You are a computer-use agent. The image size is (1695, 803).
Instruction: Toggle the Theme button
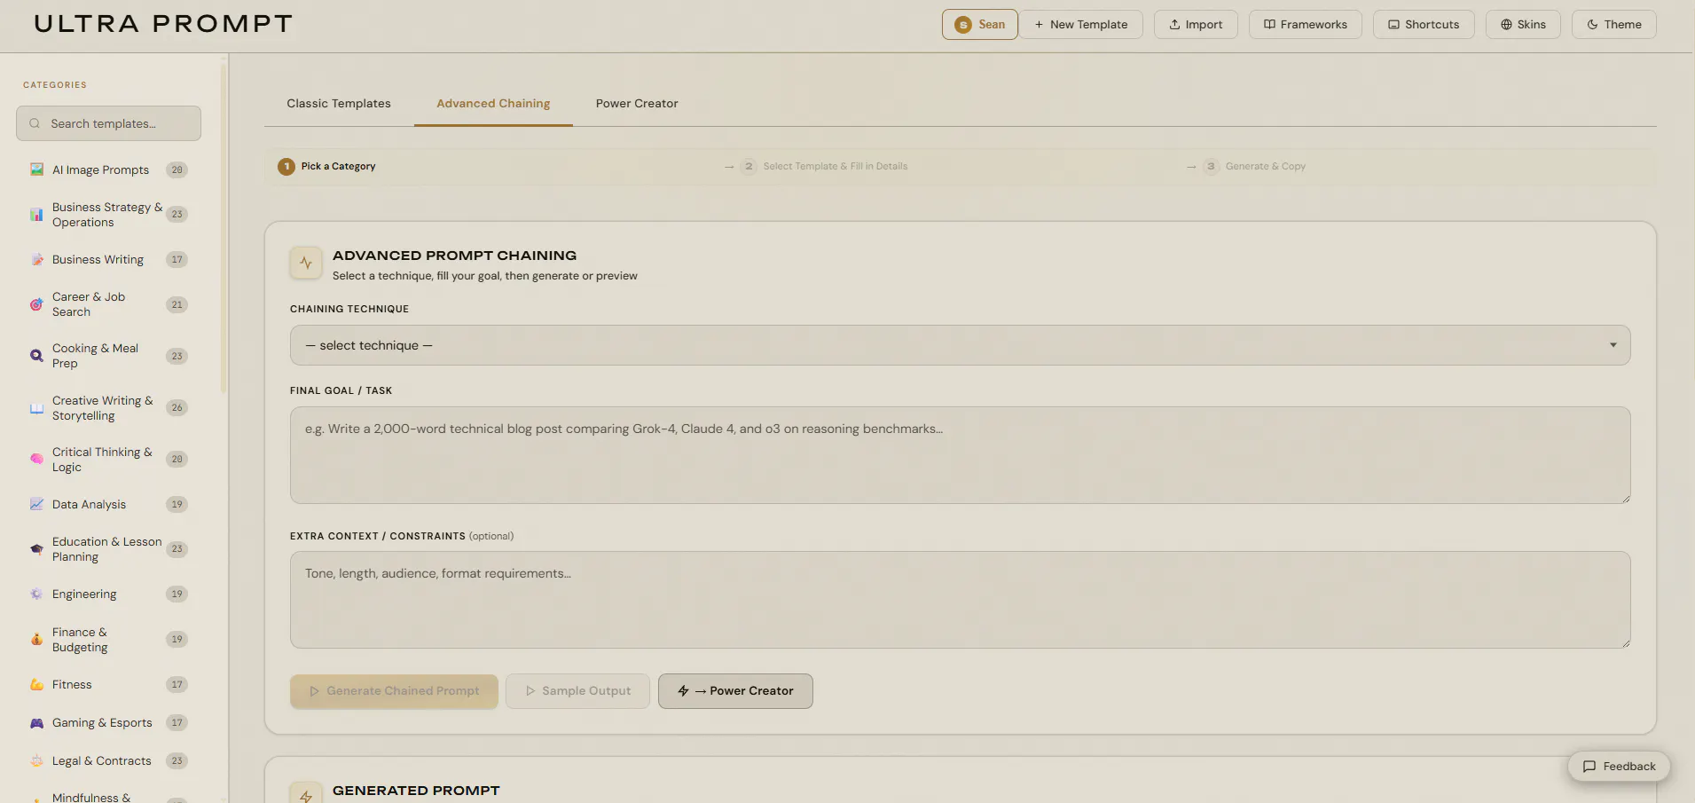[1614, 25]
